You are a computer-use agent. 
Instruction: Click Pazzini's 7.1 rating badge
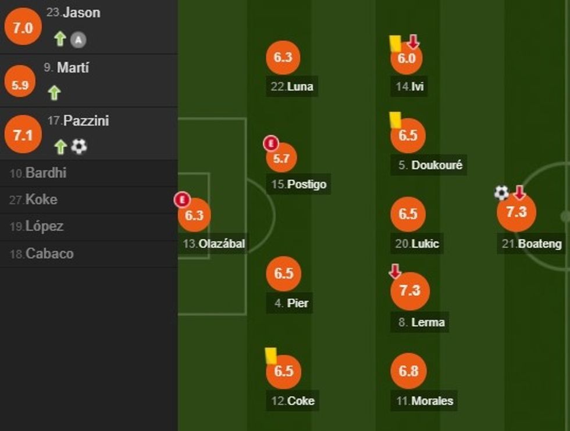point(23,135)
